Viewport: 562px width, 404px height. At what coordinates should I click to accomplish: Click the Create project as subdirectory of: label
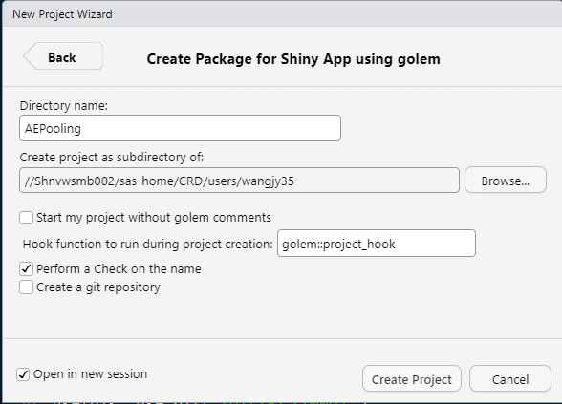[112, 158]
